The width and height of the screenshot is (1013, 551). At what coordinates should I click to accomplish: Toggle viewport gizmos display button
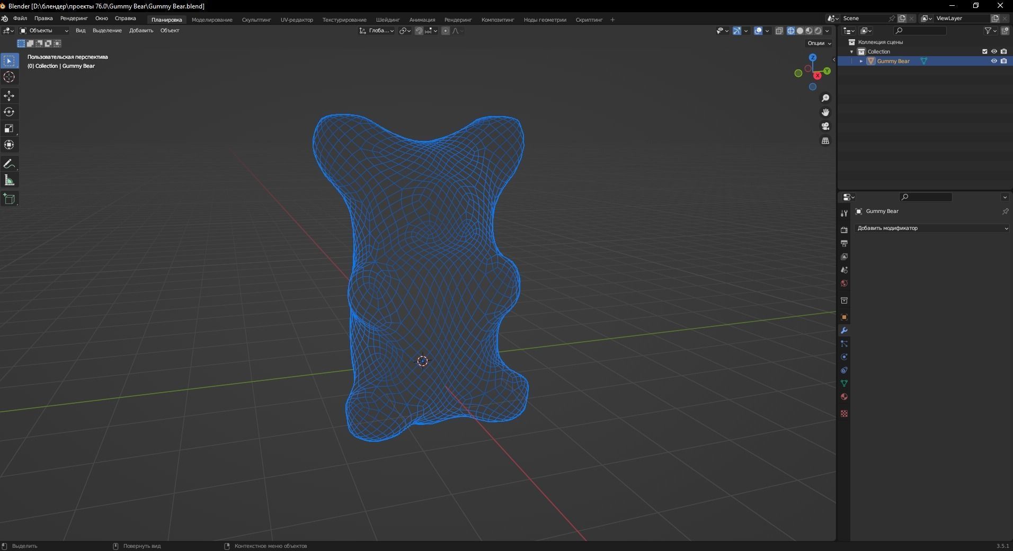coord(737,31)
